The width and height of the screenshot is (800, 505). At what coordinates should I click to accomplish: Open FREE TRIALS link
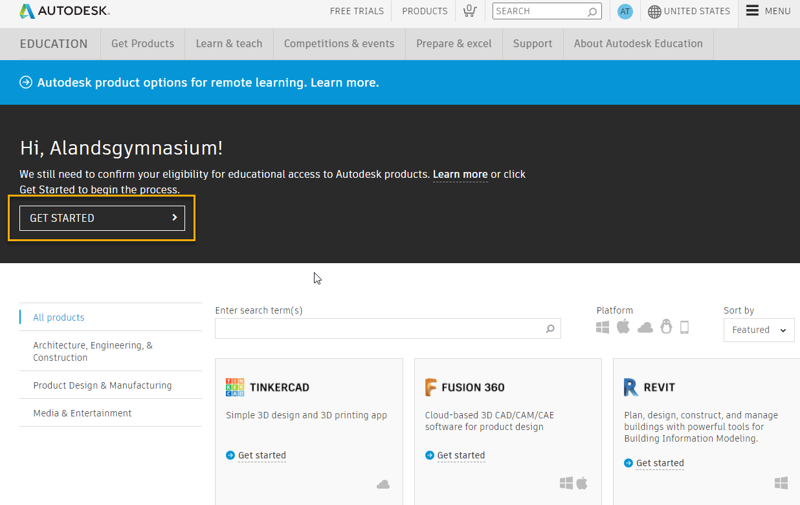coord(357,11)
